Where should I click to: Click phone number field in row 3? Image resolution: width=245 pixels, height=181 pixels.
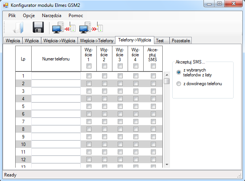(x=56, y=91)
